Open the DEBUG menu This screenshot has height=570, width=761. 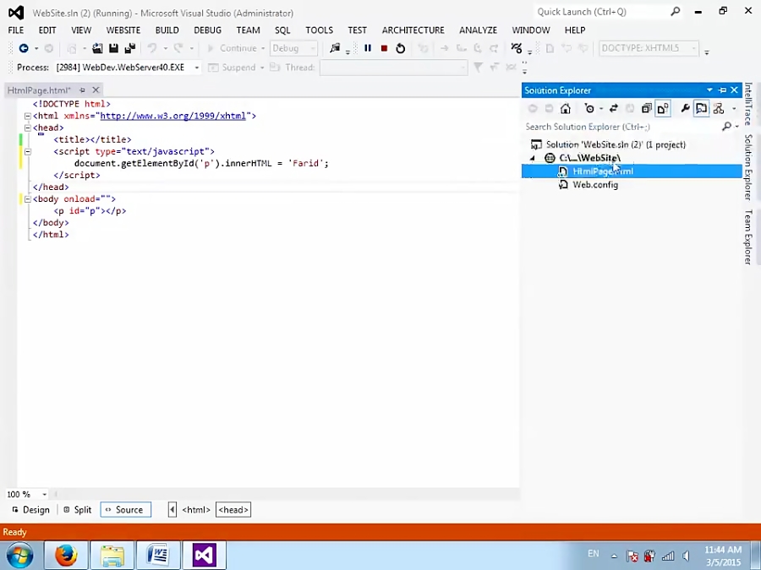point(208,30)
